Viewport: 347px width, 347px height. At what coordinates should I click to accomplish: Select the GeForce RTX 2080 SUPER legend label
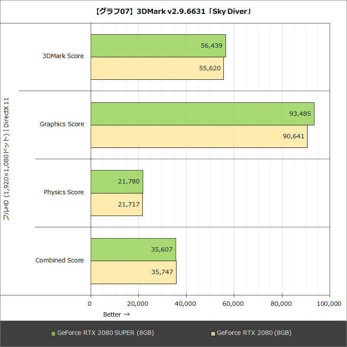coord(106,333)
